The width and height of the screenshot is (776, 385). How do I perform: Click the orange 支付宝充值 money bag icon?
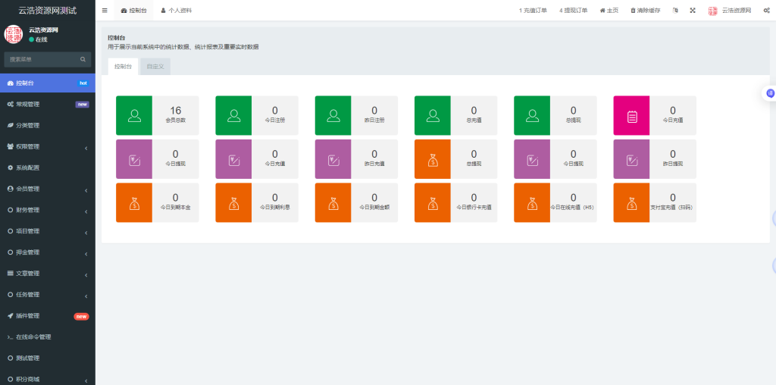point(631,203)
